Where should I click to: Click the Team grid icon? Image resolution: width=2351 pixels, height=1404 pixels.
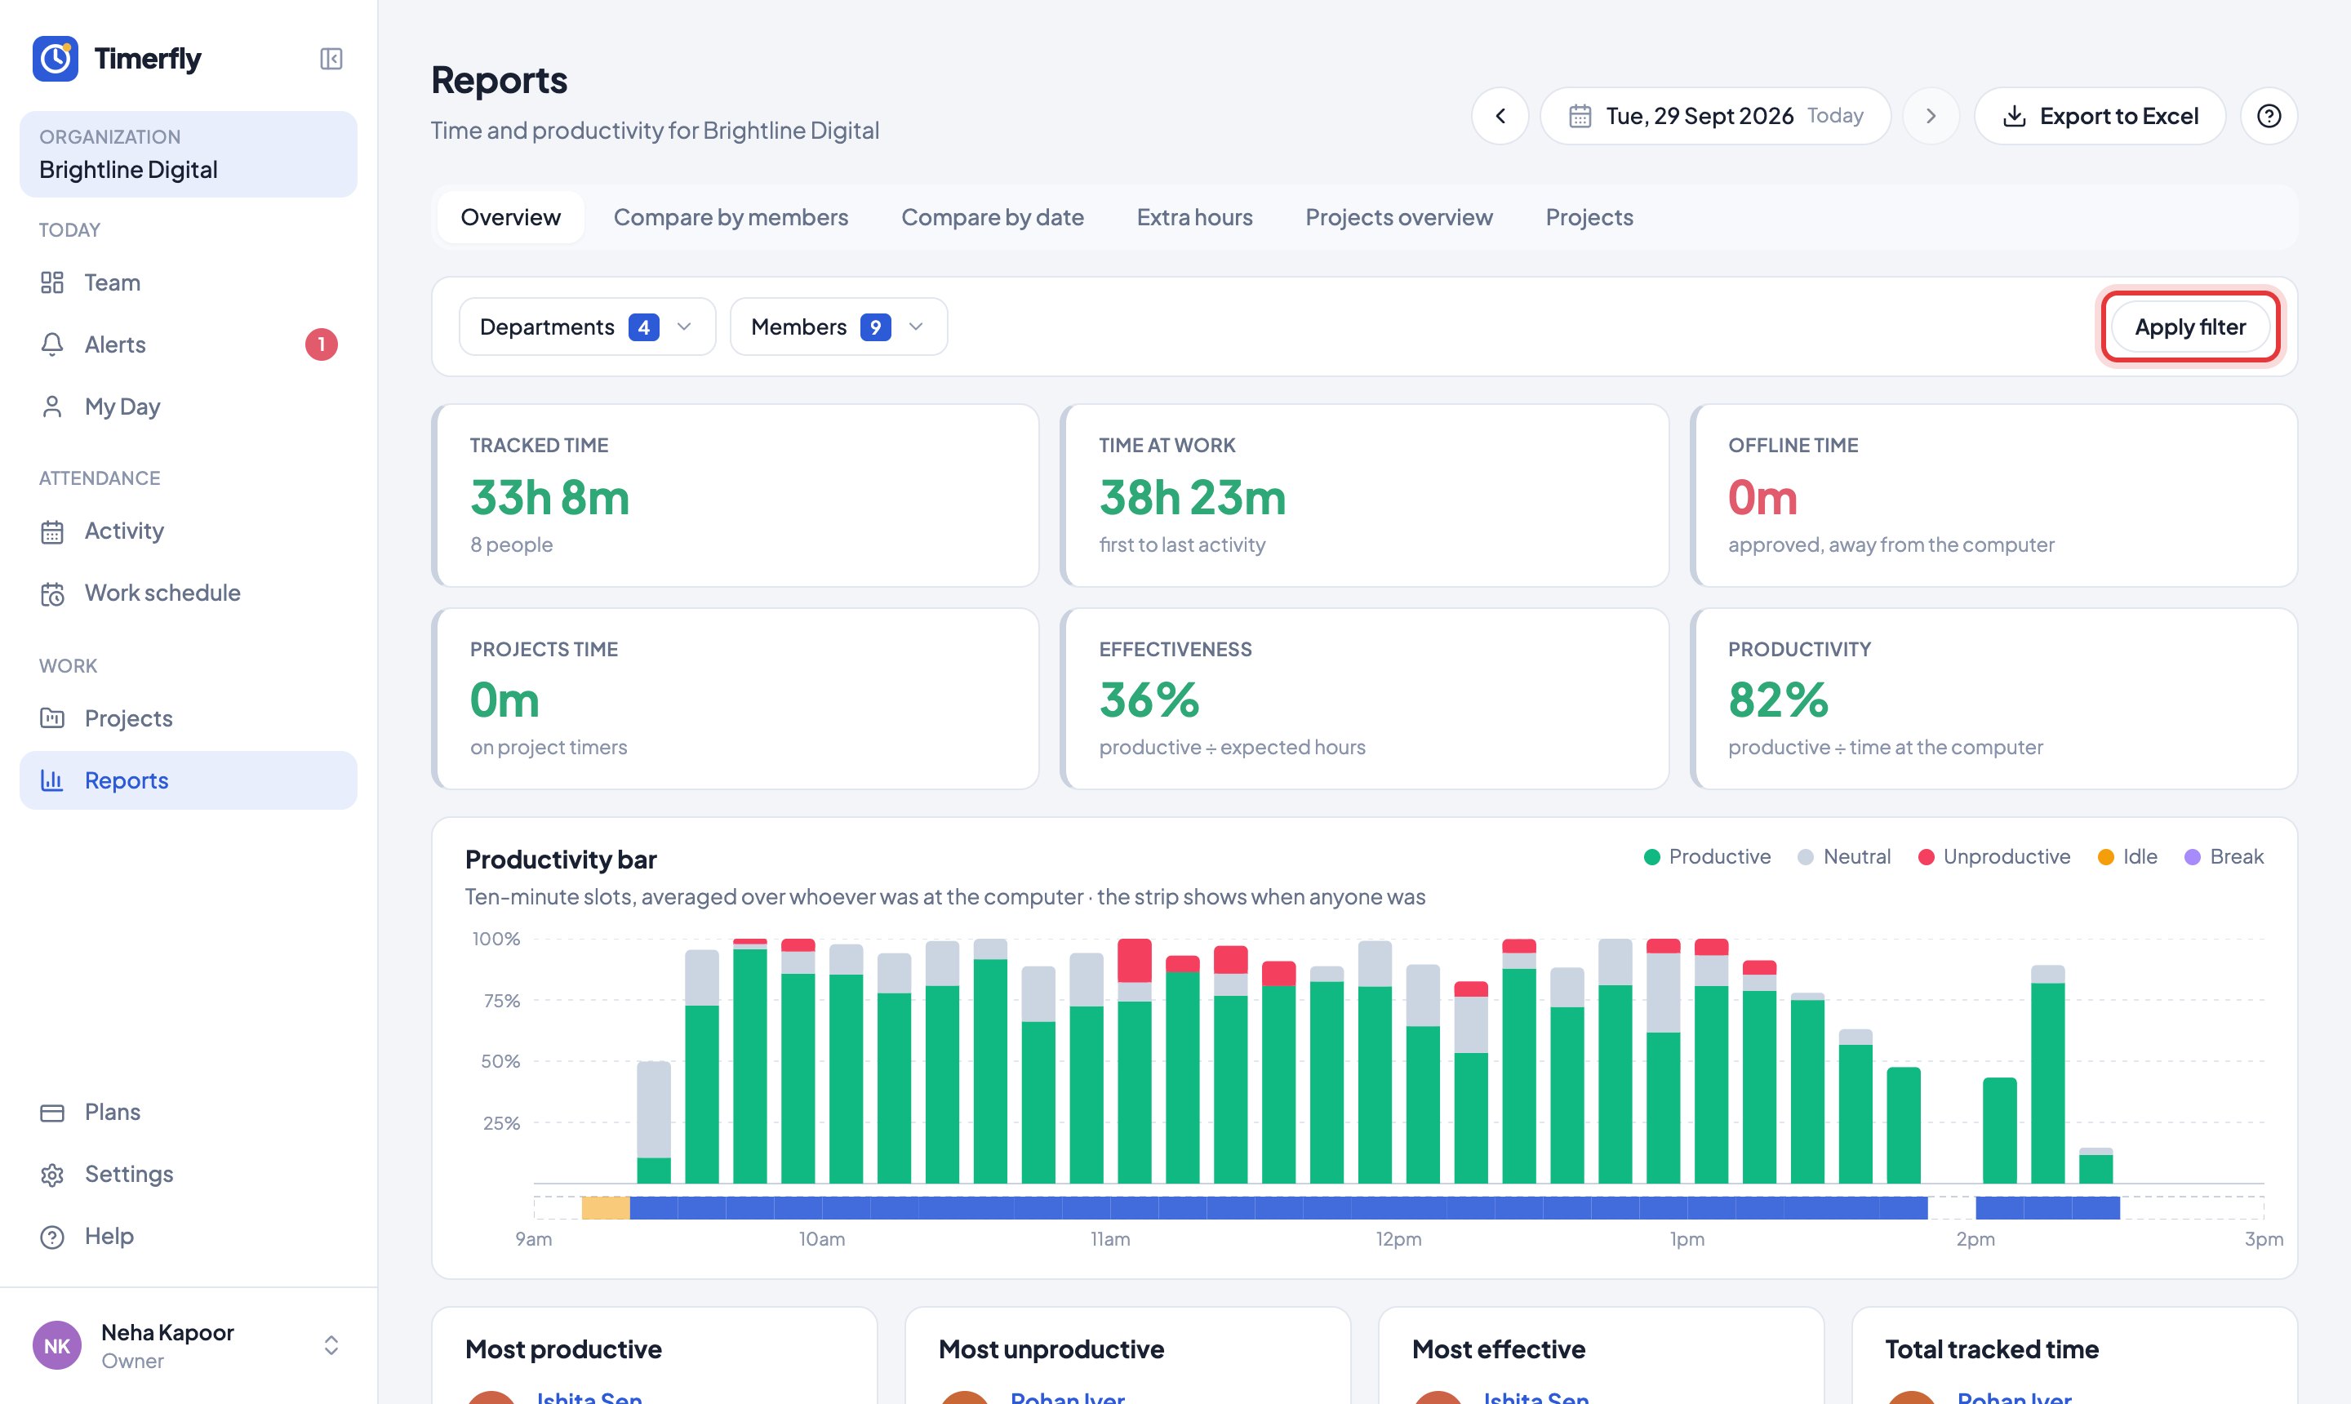point(52,282)
